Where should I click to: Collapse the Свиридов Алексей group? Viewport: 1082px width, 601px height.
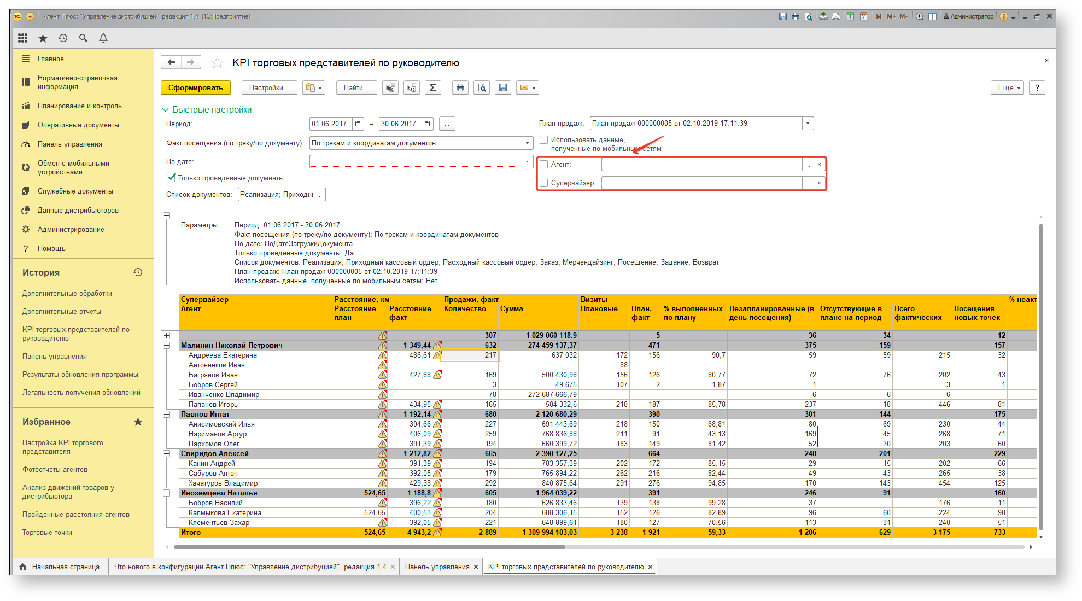167,453
